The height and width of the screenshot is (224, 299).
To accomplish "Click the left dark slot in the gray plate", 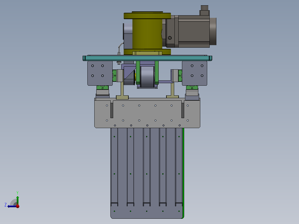I will (x=112, y=110).
